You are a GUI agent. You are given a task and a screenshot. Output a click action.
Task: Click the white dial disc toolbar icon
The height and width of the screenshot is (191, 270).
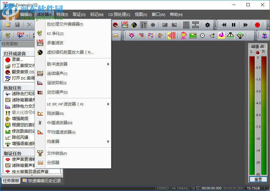203,36
